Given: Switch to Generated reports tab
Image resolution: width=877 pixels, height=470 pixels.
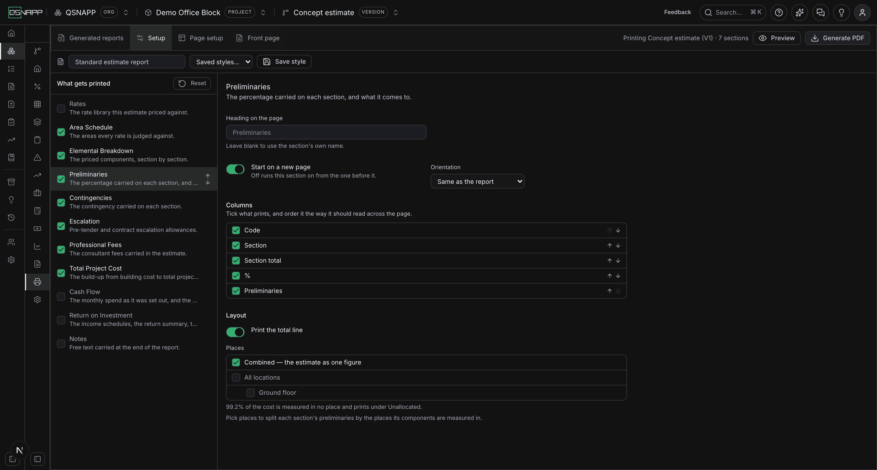Looking at the screenshot, I should pyautogui.click(x=91, y=38).
